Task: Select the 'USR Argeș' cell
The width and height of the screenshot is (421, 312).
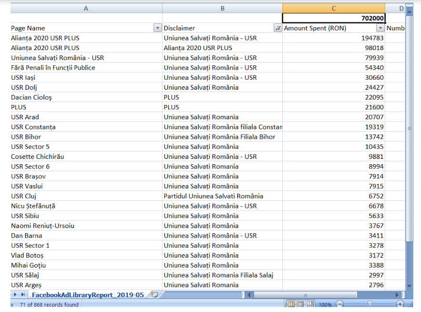Action: [86, 285]
